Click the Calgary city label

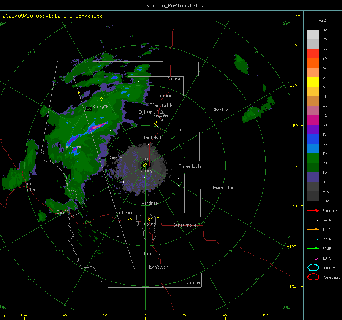click(148, 224)
